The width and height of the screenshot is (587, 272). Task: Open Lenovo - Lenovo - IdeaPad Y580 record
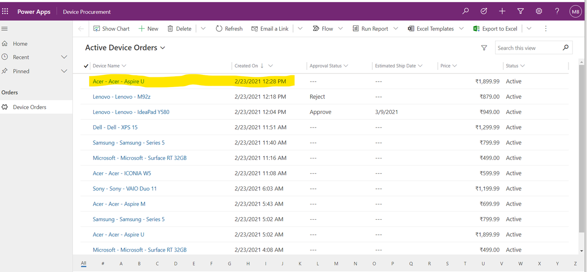point(131,112)
